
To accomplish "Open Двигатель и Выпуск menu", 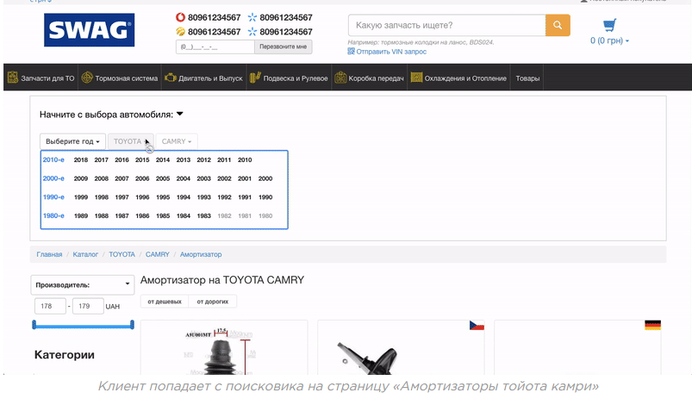I will (203, 78).
